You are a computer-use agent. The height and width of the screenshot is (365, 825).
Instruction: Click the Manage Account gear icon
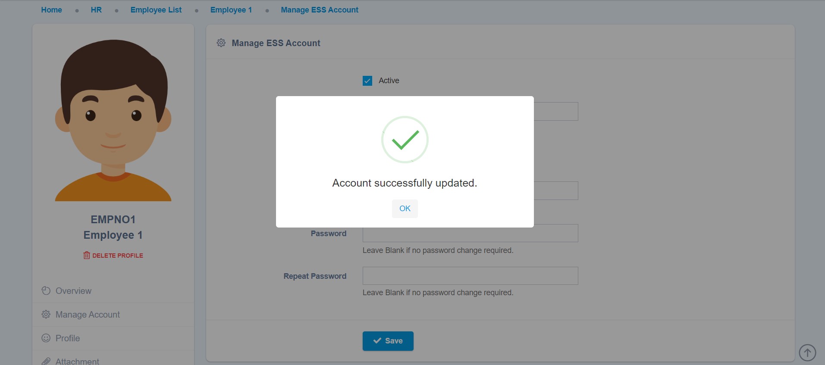click(46, 315)
